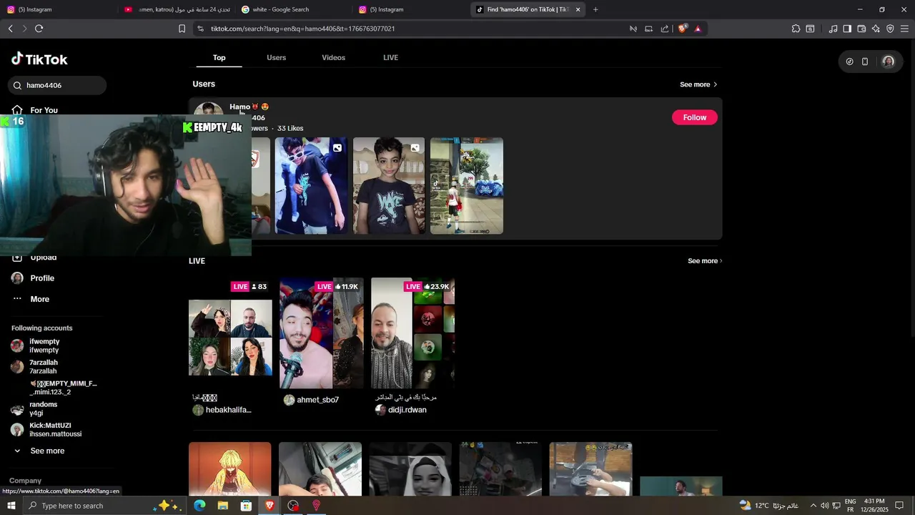This screenshot has width=915, height=515.
Task: Click the TikTok URL in the address bar
Action: pos(303,29)
